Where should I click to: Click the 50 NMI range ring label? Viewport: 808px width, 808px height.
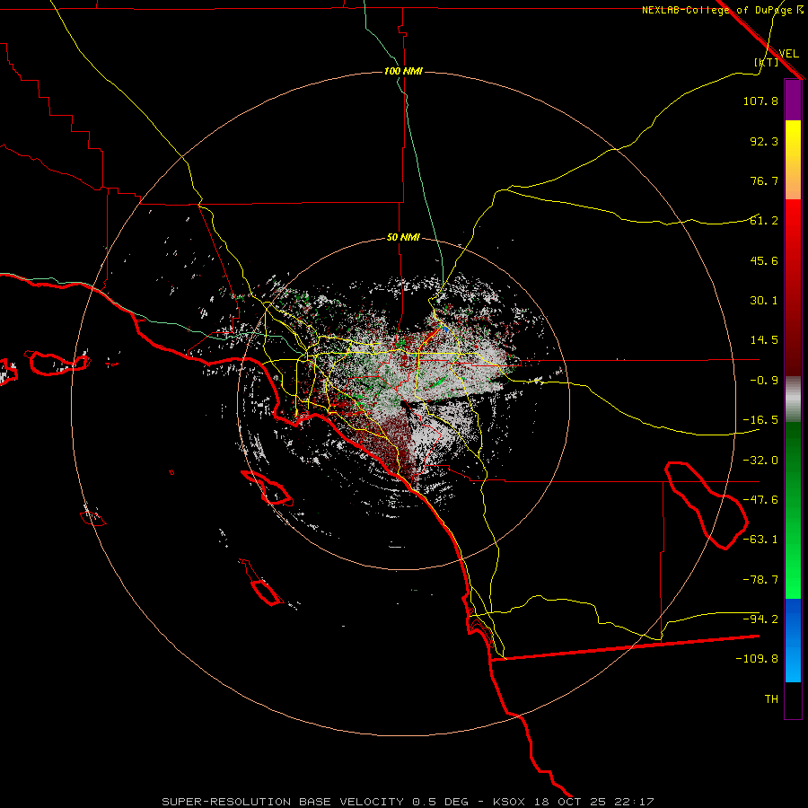pos(403,238)
